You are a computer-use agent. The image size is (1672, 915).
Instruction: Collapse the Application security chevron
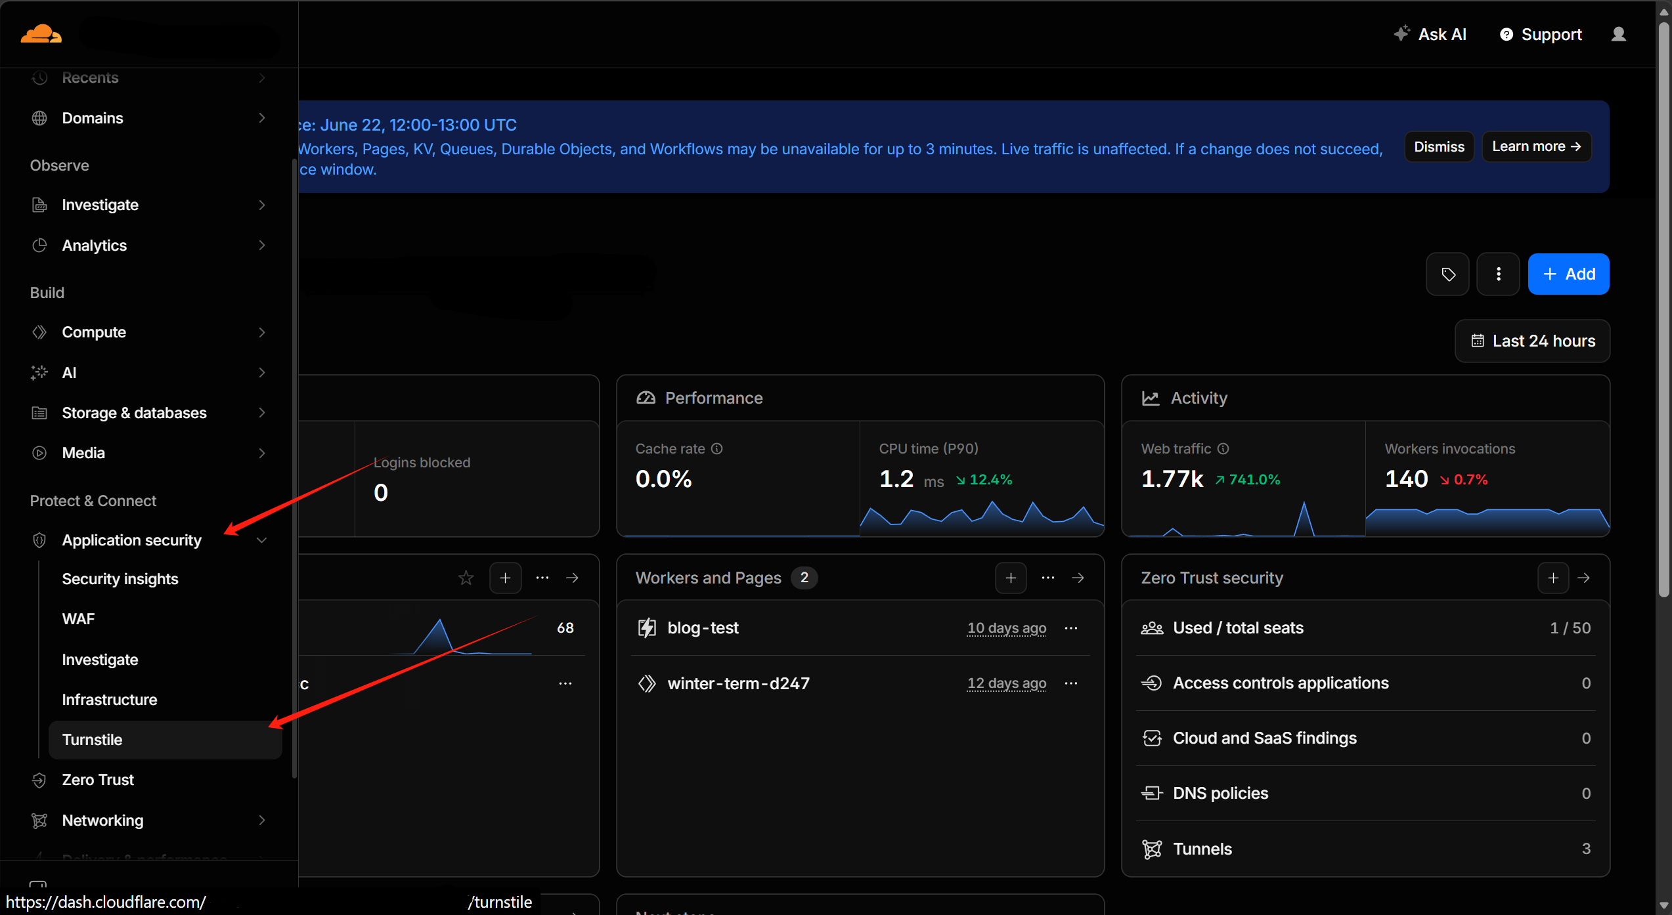click(262, 540)
